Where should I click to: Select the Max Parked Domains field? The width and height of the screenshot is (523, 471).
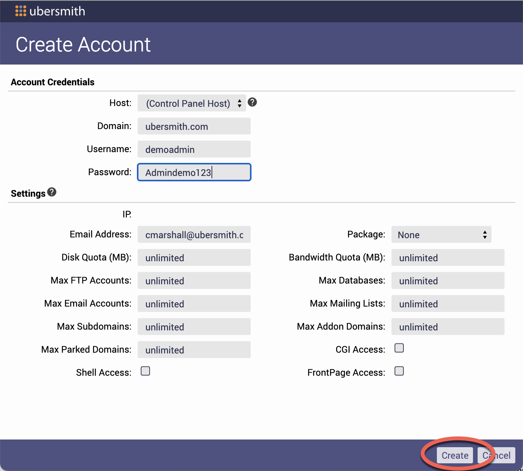pos(194,350)
